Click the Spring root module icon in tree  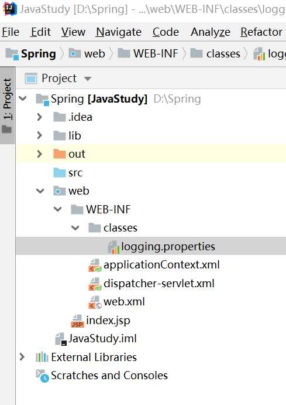click(42, 100)
